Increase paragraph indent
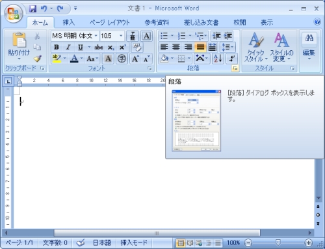The image size is (325, 249). coord(228,36)
